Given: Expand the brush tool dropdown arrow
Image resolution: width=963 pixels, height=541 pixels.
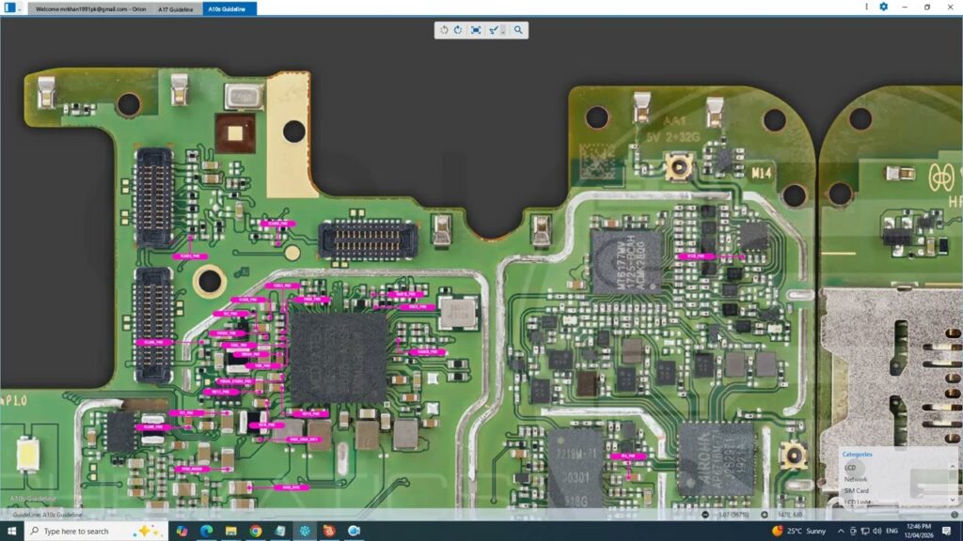Looking at the screenshot, I should (x=503, y=30).
